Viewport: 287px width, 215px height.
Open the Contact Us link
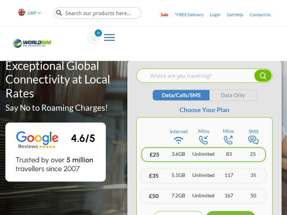click(260, 15)
